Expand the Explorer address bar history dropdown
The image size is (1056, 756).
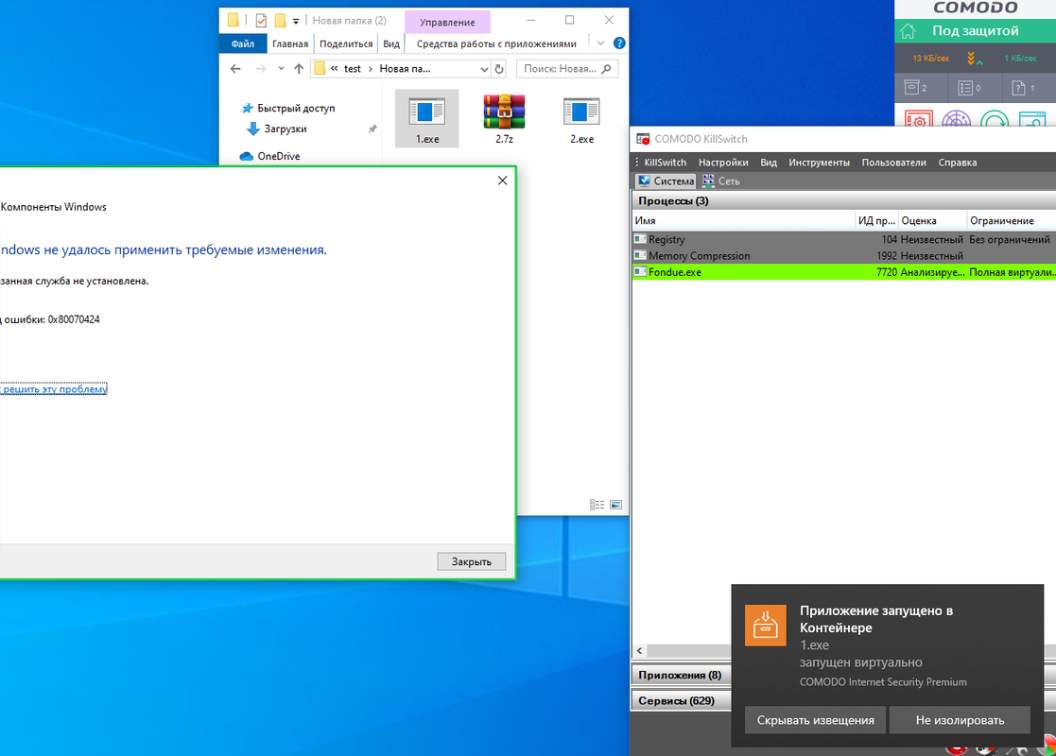click(483, 69)
